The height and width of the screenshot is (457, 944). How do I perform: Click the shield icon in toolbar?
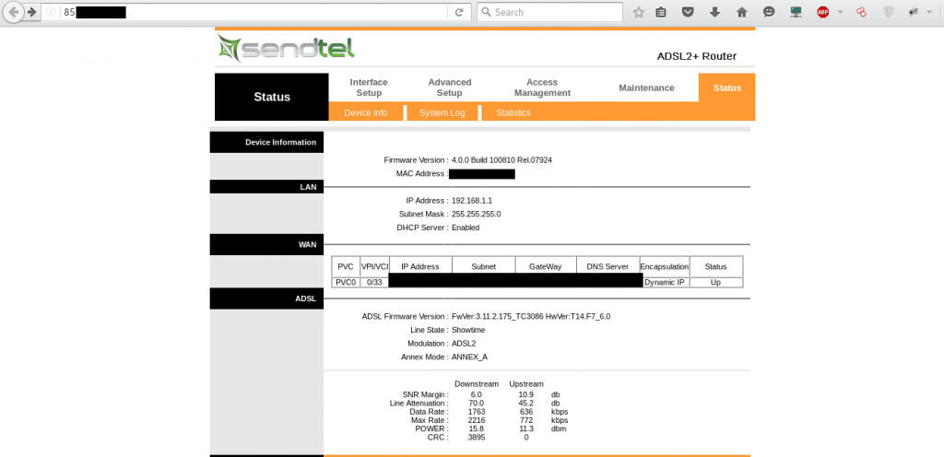coord(888,12)
